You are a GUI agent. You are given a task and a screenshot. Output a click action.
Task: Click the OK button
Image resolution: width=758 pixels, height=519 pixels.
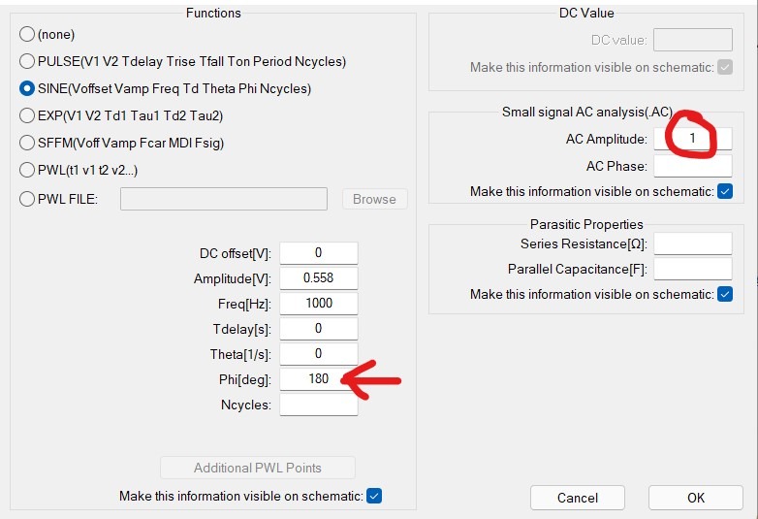tap(696, 498)
